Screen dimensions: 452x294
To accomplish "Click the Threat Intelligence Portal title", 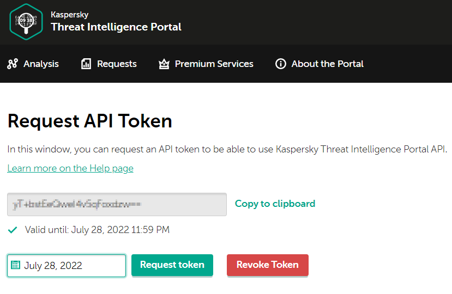I will (x=116, y=27).
